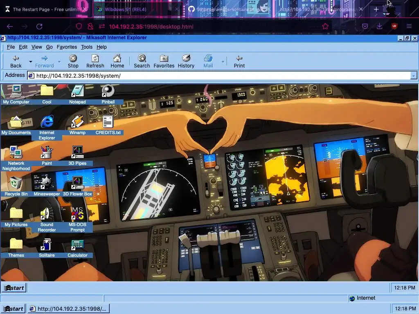
Task: Open the Help menu
Action: pos(101,47)
